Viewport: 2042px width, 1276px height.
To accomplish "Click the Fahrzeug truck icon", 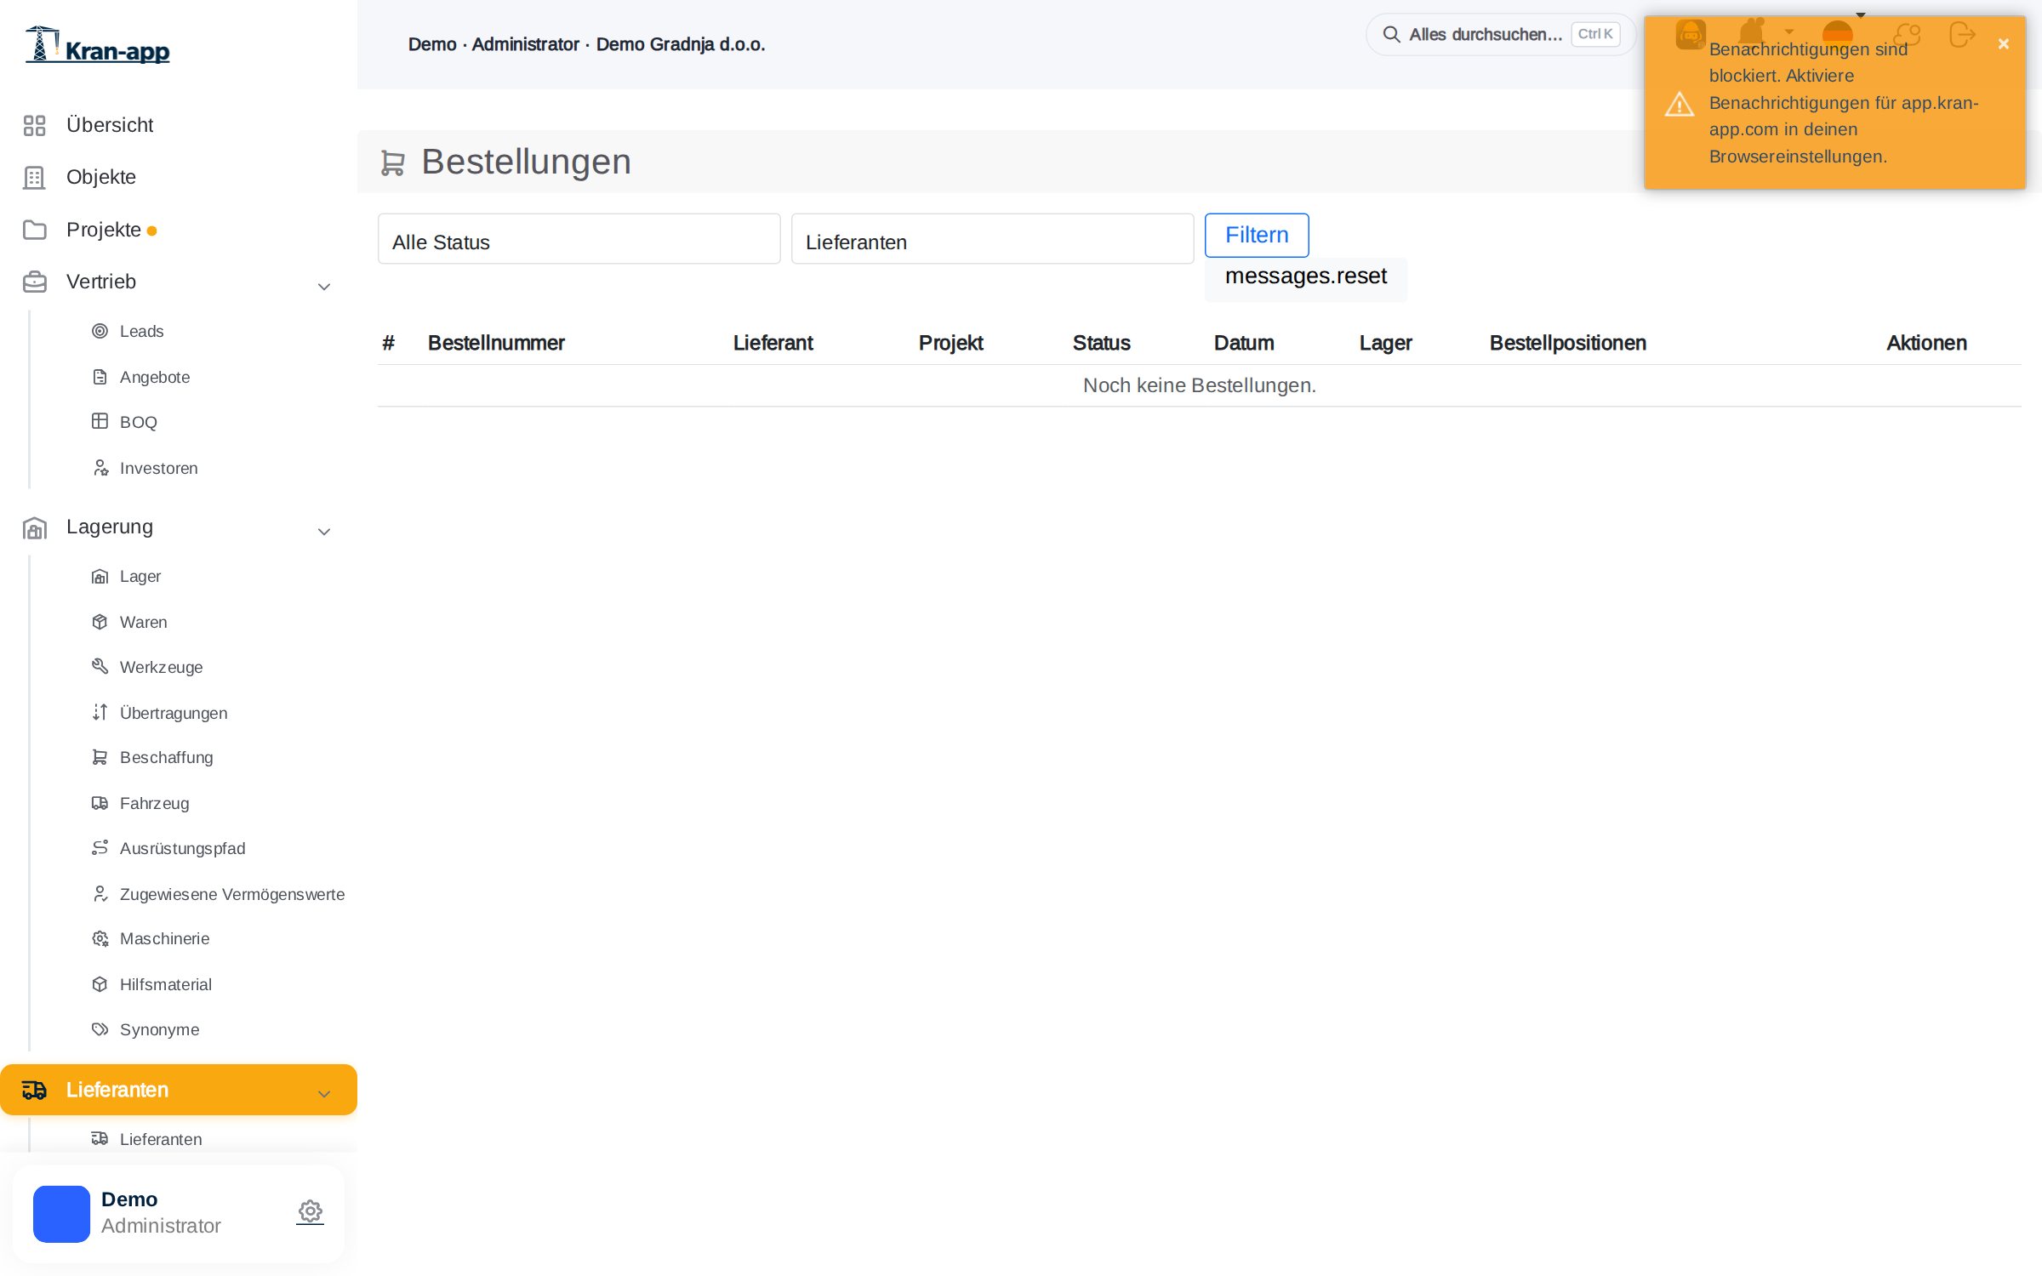I will (100, 803).
